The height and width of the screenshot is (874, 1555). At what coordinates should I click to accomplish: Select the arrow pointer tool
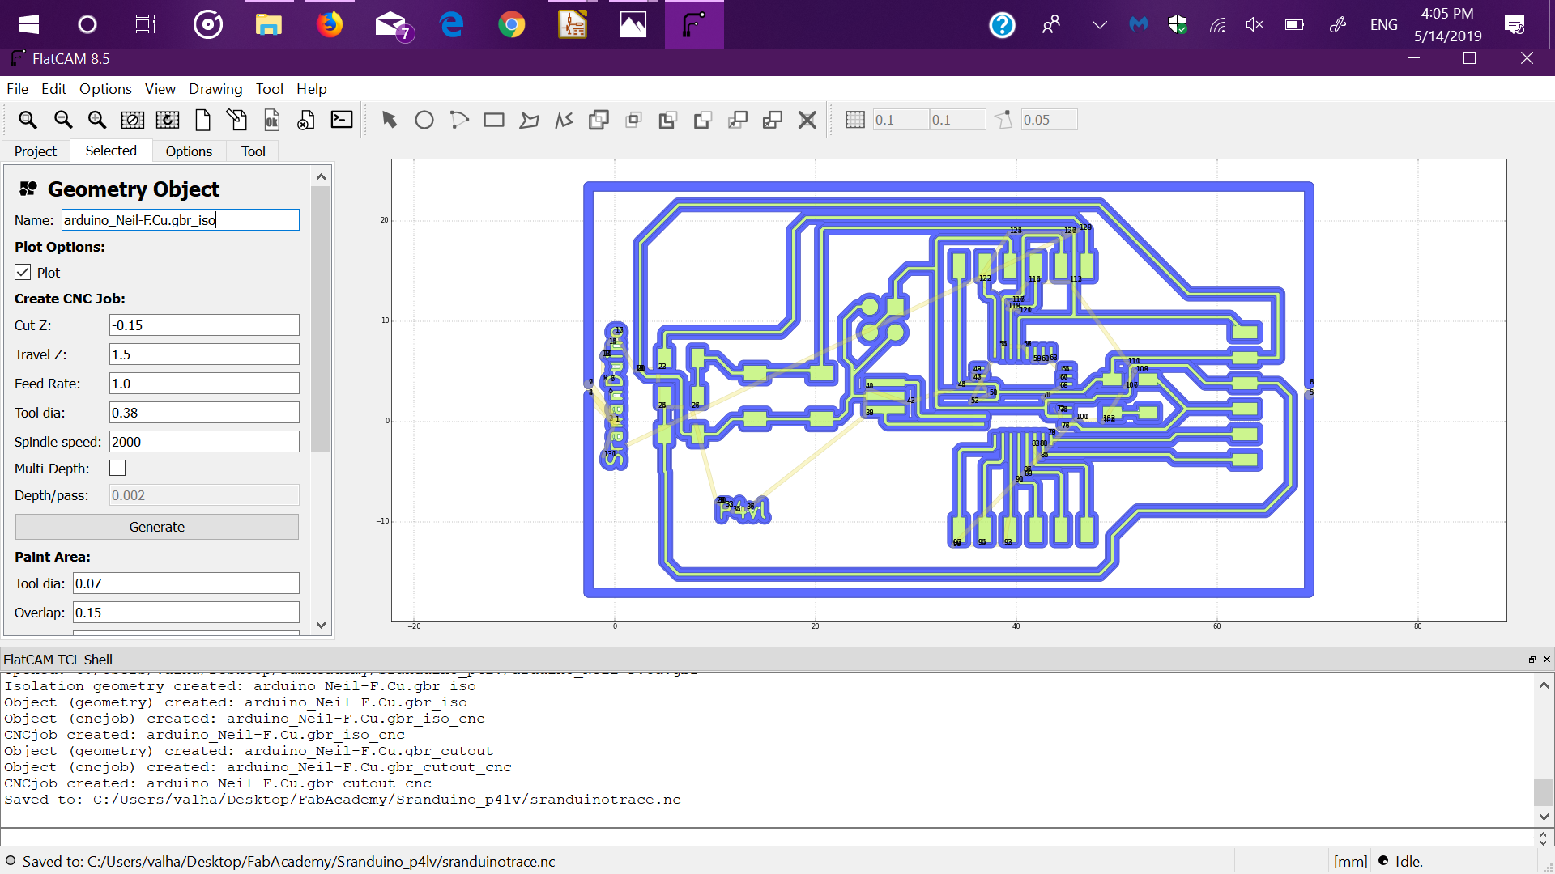390,120
